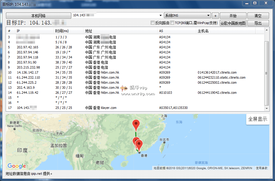Toggle the TCP 80端口 checkbox
The height and width of the screenshot is (181, 275).
(x=172, y=23)
